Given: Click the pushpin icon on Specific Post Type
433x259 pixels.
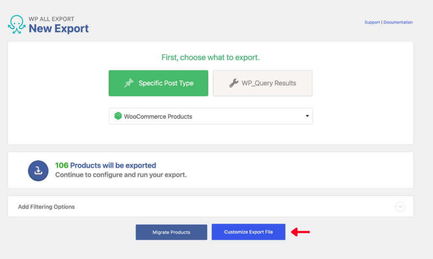Looking at the screenshot, I should 129,83.
